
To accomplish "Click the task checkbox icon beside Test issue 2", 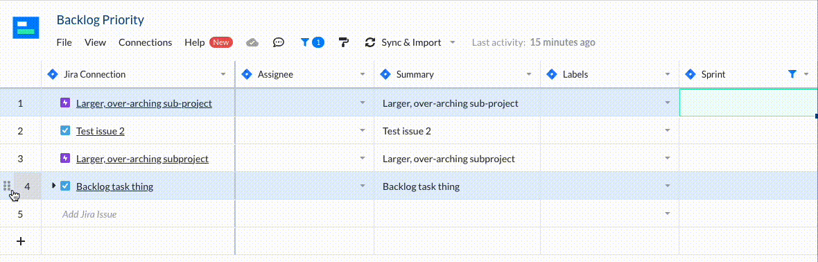I will (x=65, y=130).
